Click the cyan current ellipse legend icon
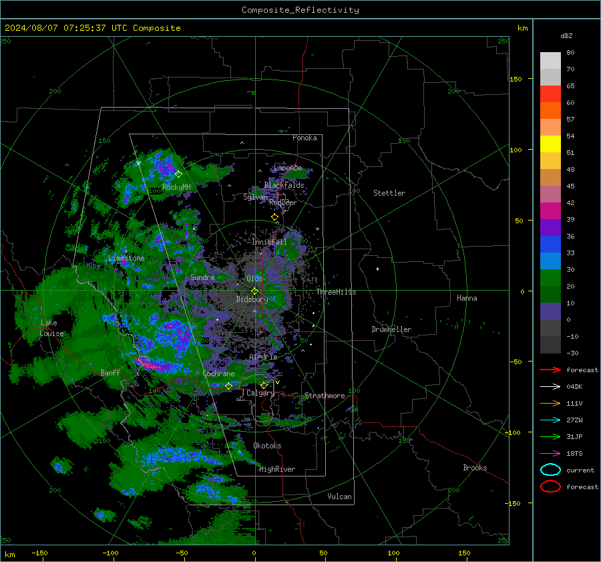Viewport: 601px width, 562px height. [x=550, y=470]
